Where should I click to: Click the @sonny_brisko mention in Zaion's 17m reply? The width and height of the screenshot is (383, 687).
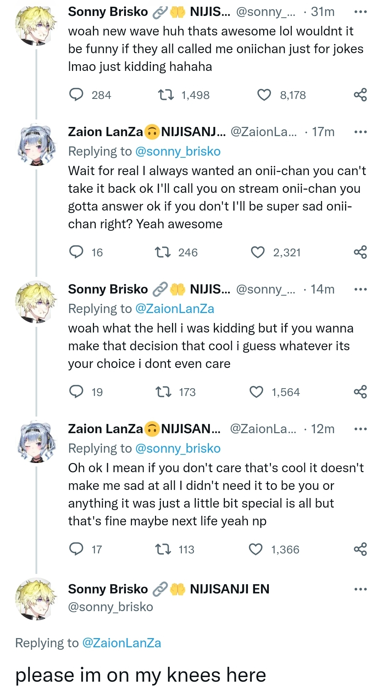pos(178,151)
